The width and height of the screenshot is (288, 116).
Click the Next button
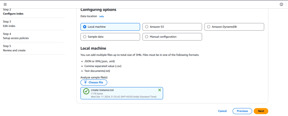coord(261,111)
